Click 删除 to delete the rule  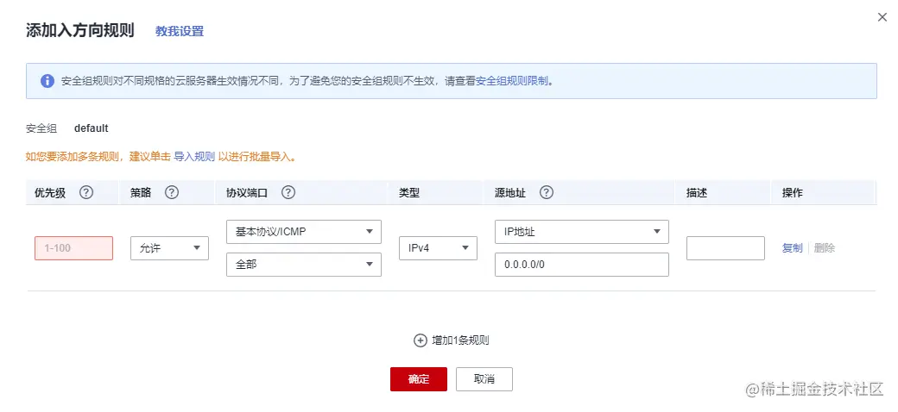pyautogui.click(x=824, y=248)
